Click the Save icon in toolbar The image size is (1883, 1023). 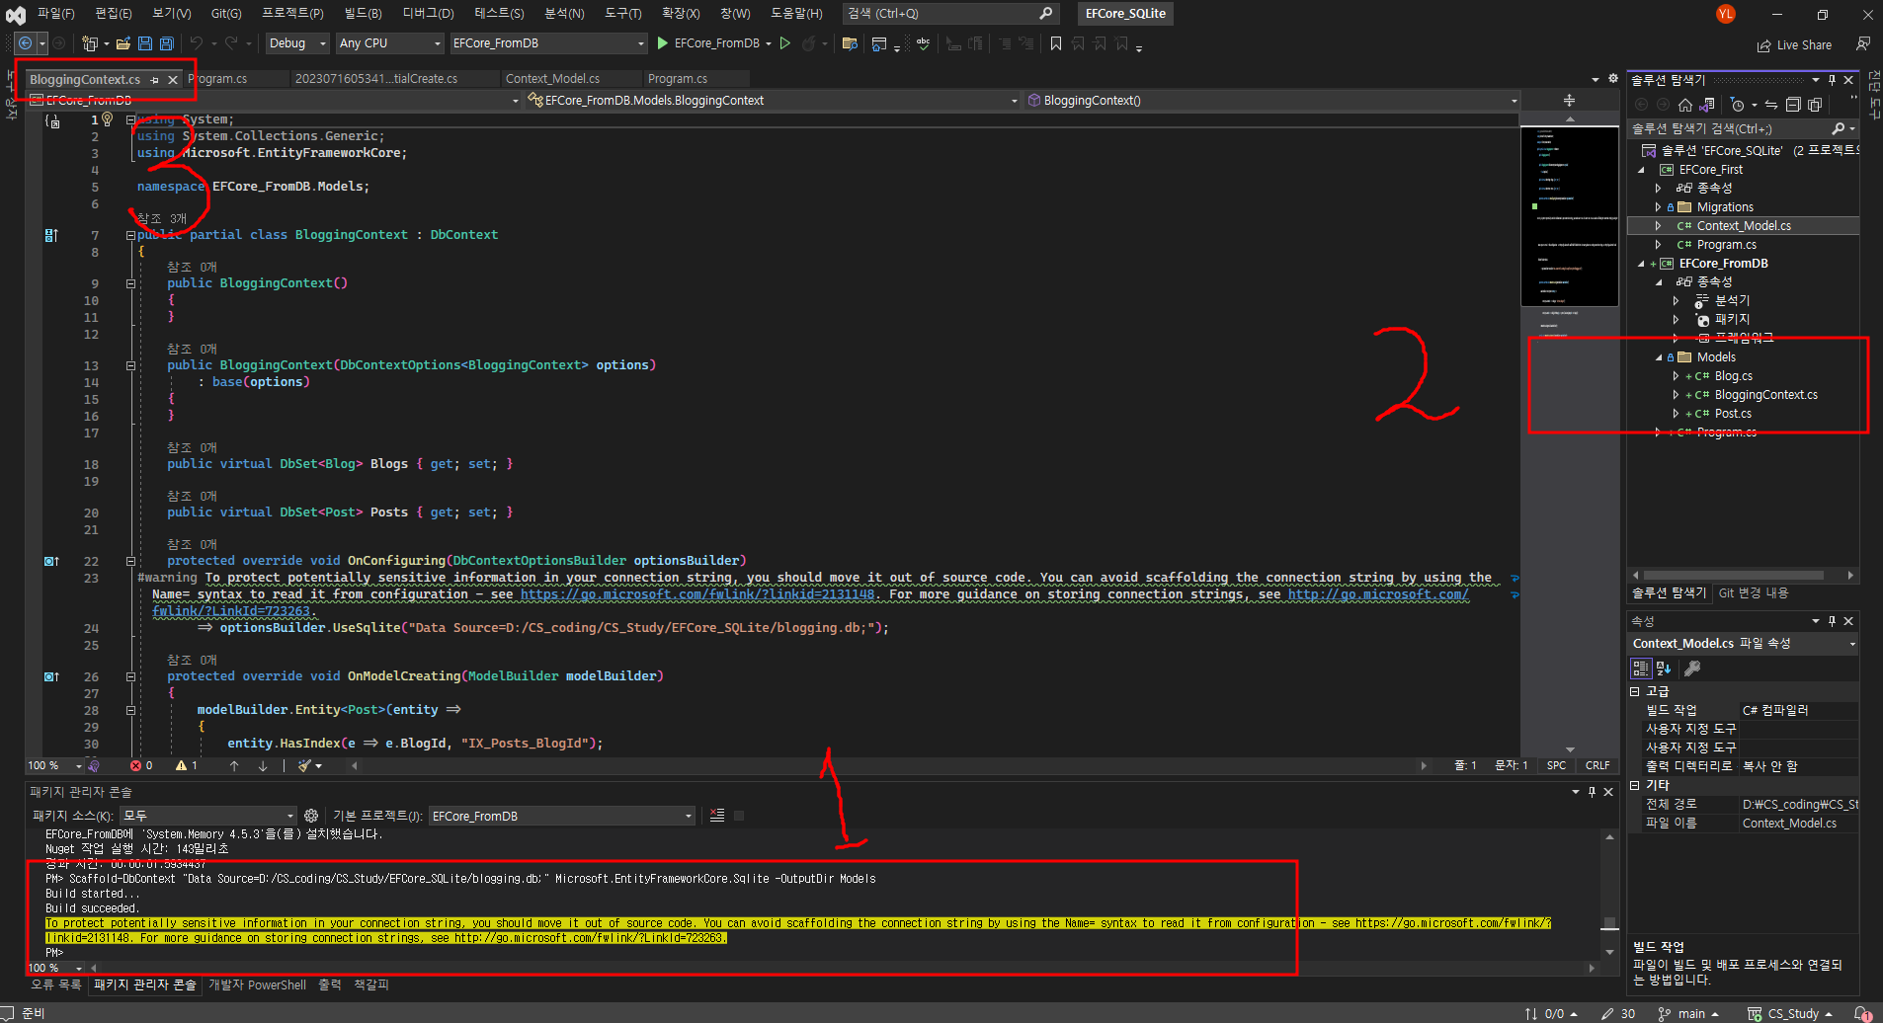[x=145, y=43]
